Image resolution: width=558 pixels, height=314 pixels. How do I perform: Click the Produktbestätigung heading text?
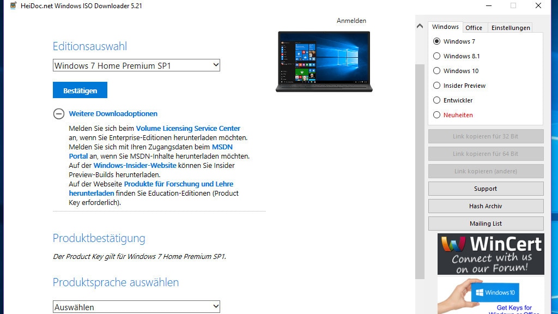[99, 238]
